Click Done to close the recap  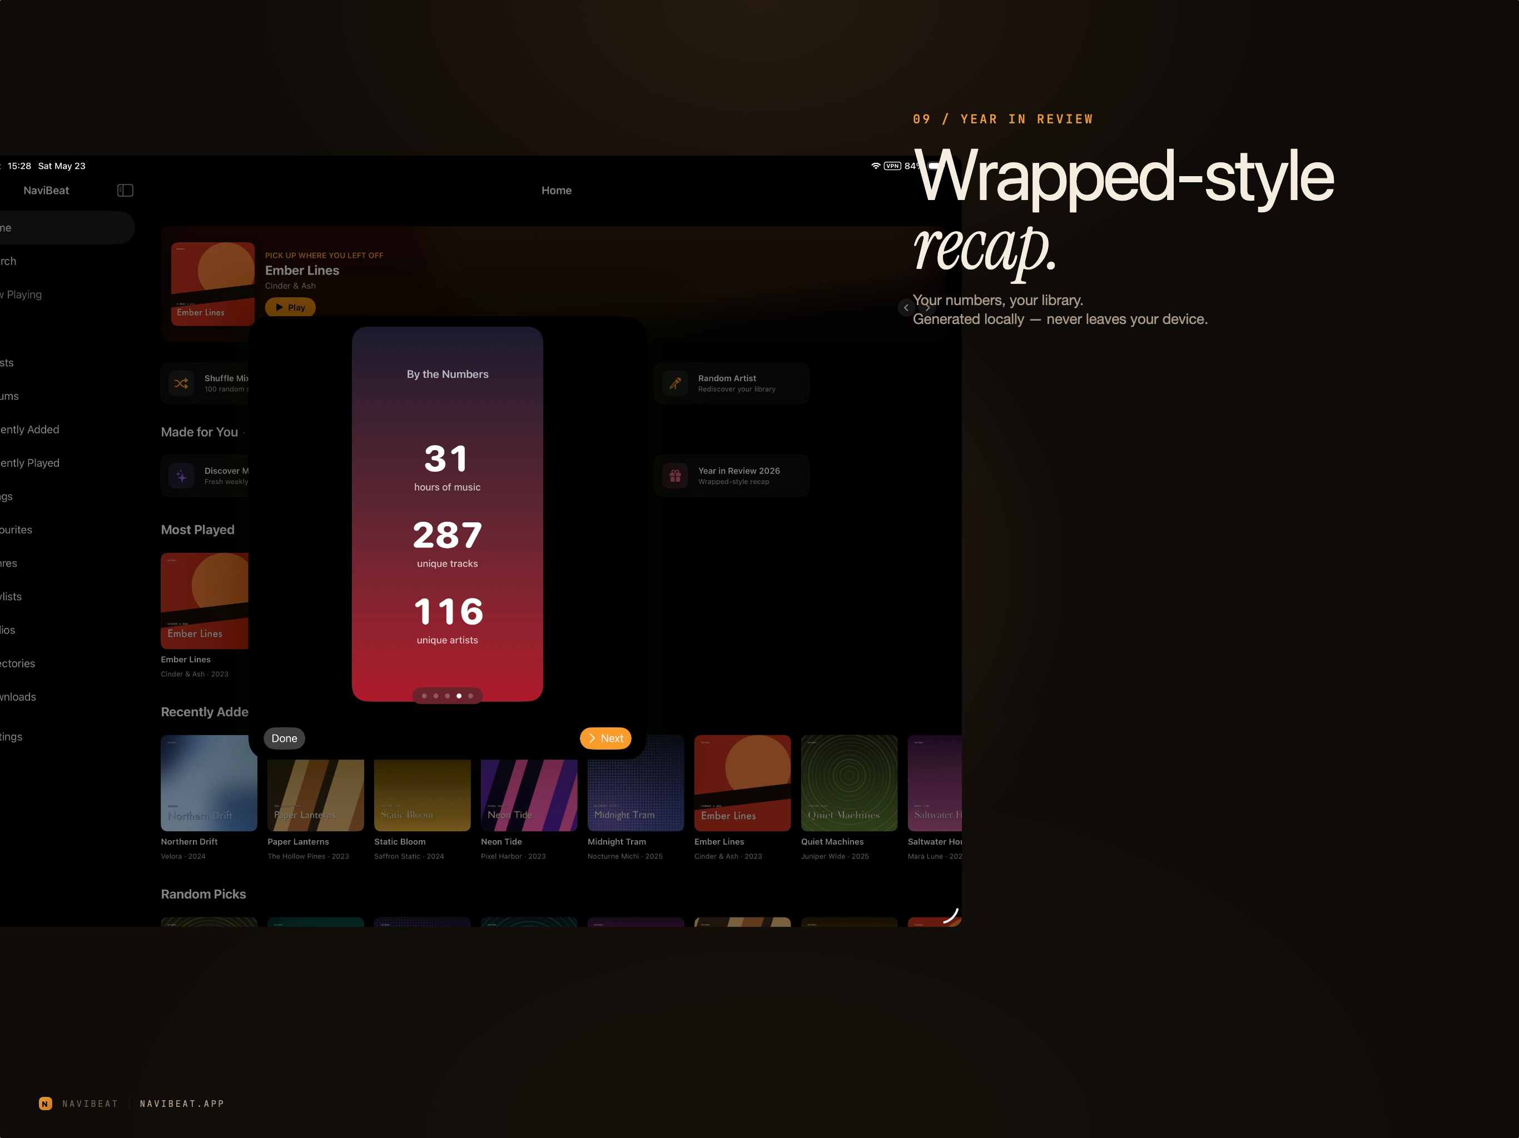coord(284,738)
